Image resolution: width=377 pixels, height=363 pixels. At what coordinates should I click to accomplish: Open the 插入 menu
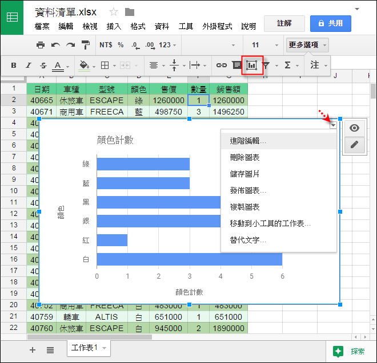point(114,26)
